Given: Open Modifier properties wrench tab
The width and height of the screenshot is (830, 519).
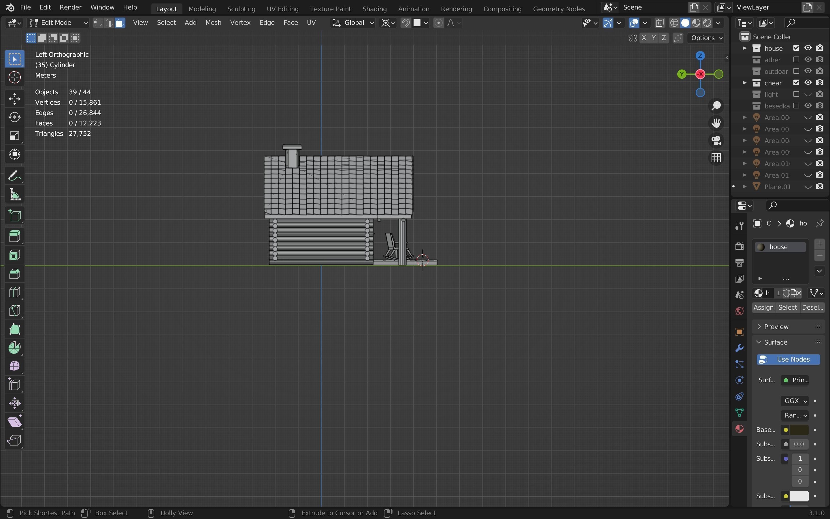Looking at the screenshot, I should point(740,348).
